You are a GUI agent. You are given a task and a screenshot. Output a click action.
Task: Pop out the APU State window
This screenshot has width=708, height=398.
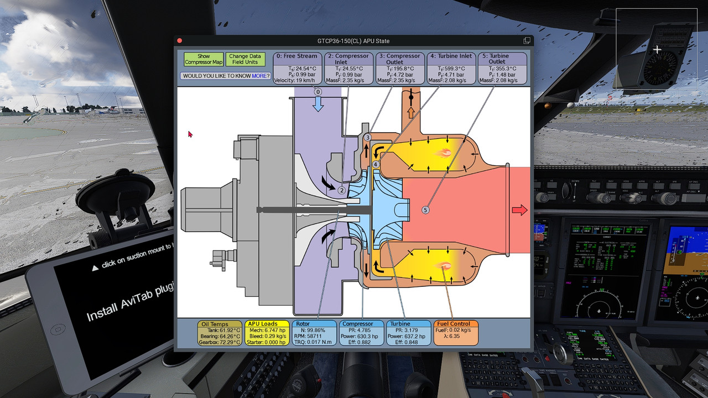[x=527, y=41]
